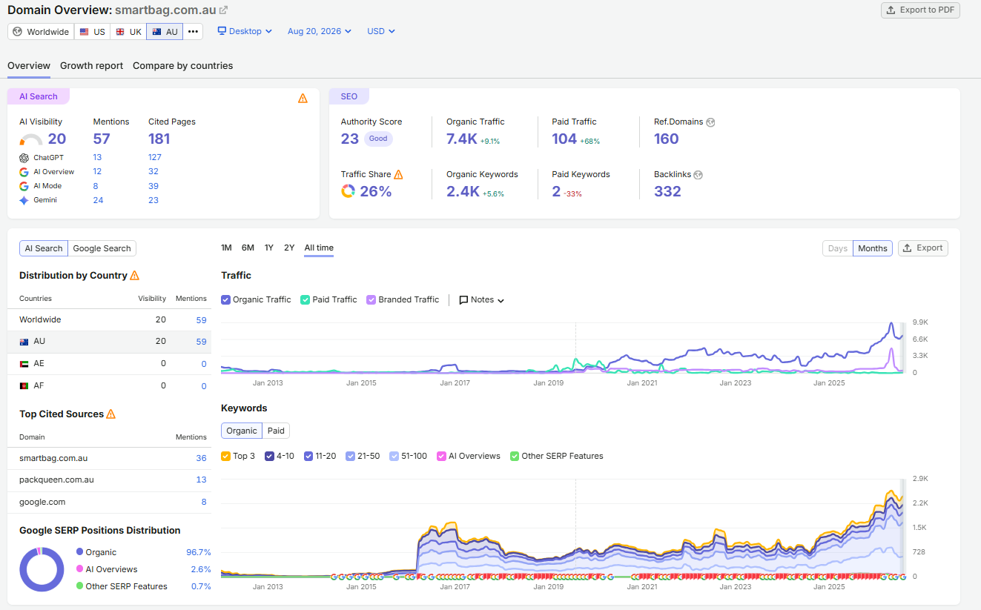Click the globe icon beside Backlinks
Image resolution: width=981 pixels, height=610 pixels.
(698, 175)
